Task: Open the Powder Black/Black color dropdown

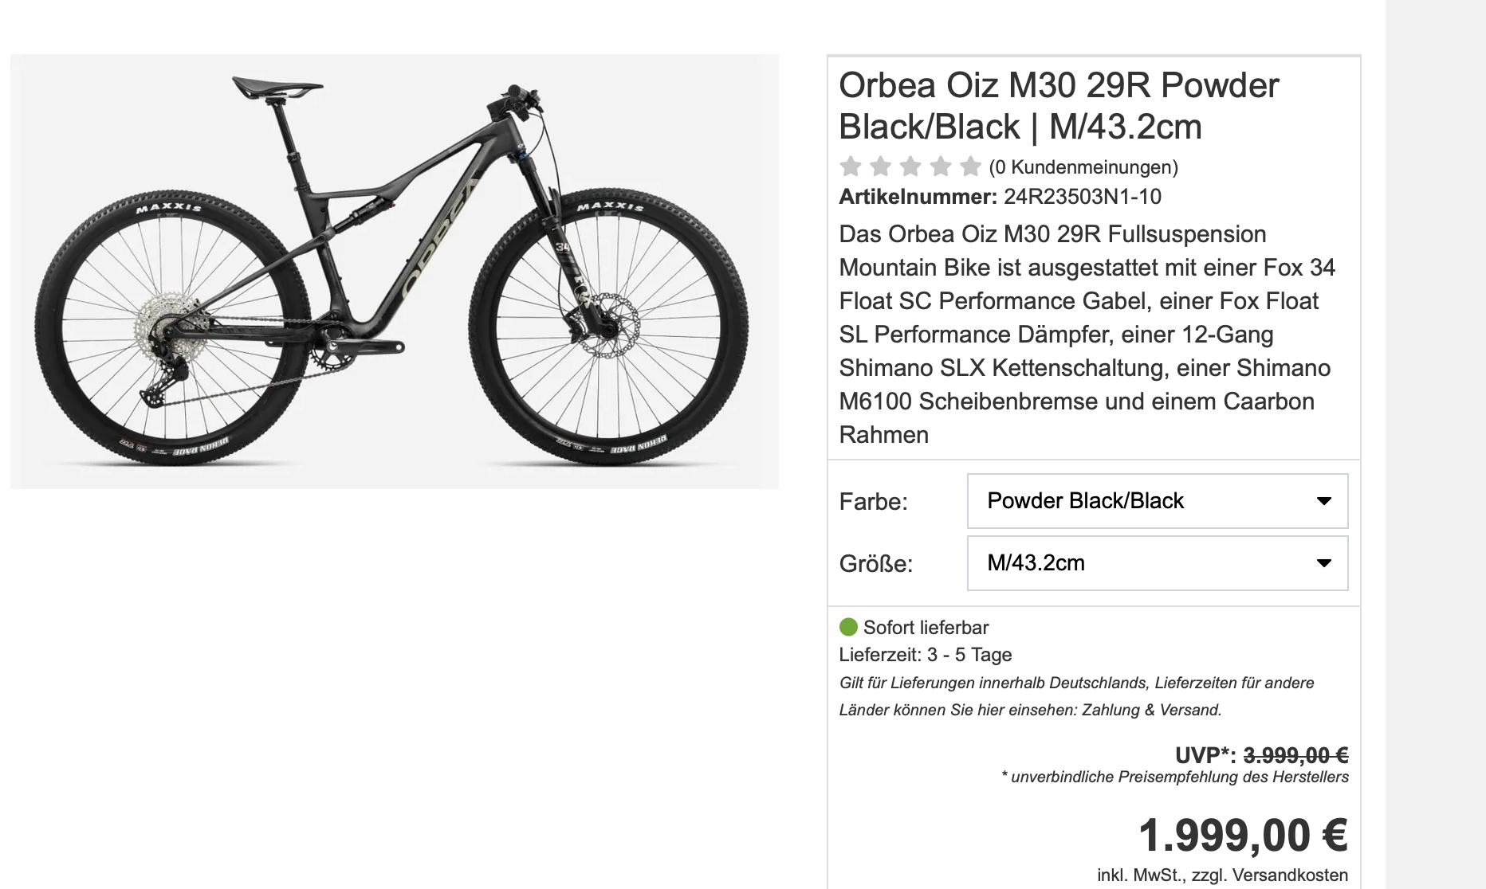Action: 1157,501
